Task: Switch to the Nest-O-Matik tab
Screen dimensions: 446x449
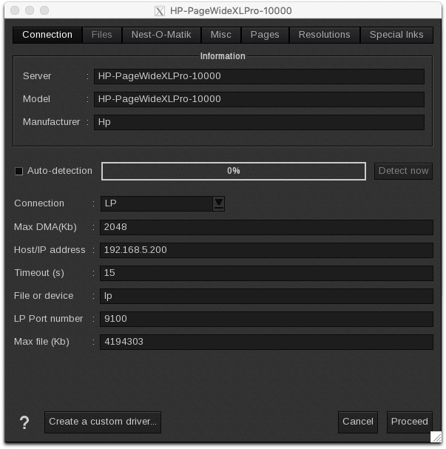Action: click(x=161, y=35)
